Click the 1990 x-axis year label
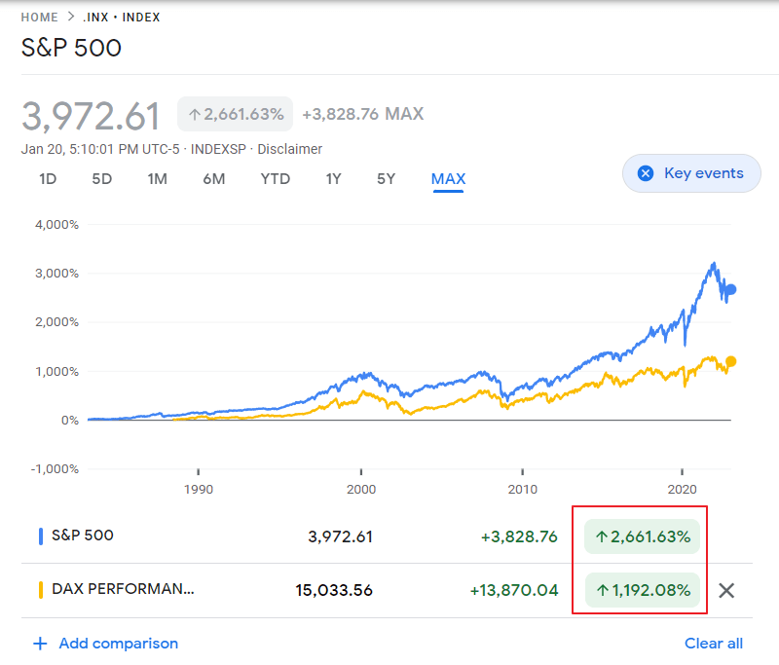779x665 pixels. click(x=199, y=490)
